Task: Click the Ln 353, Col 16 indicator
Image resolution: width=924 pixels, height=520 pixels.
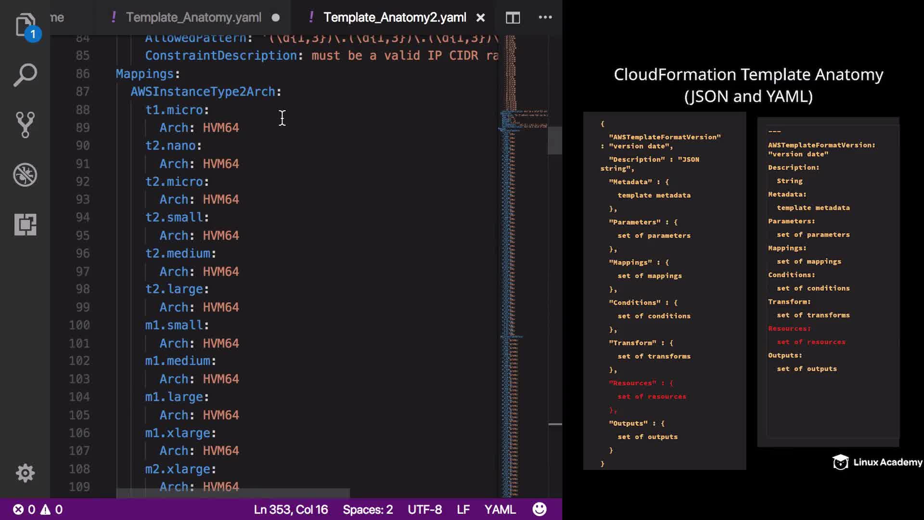Action: (291, 509)
